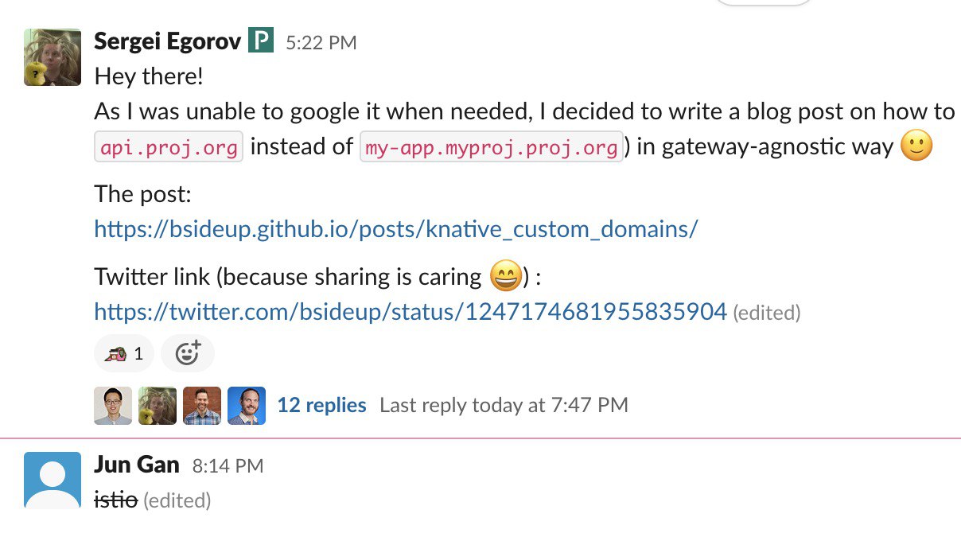The width and height of the screenshot is (961, 541).
Task: Click Jun Gan's default blue avatar
Action: [53, 480]
